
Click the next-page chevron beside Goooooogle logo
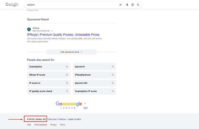tap(85, 103)
